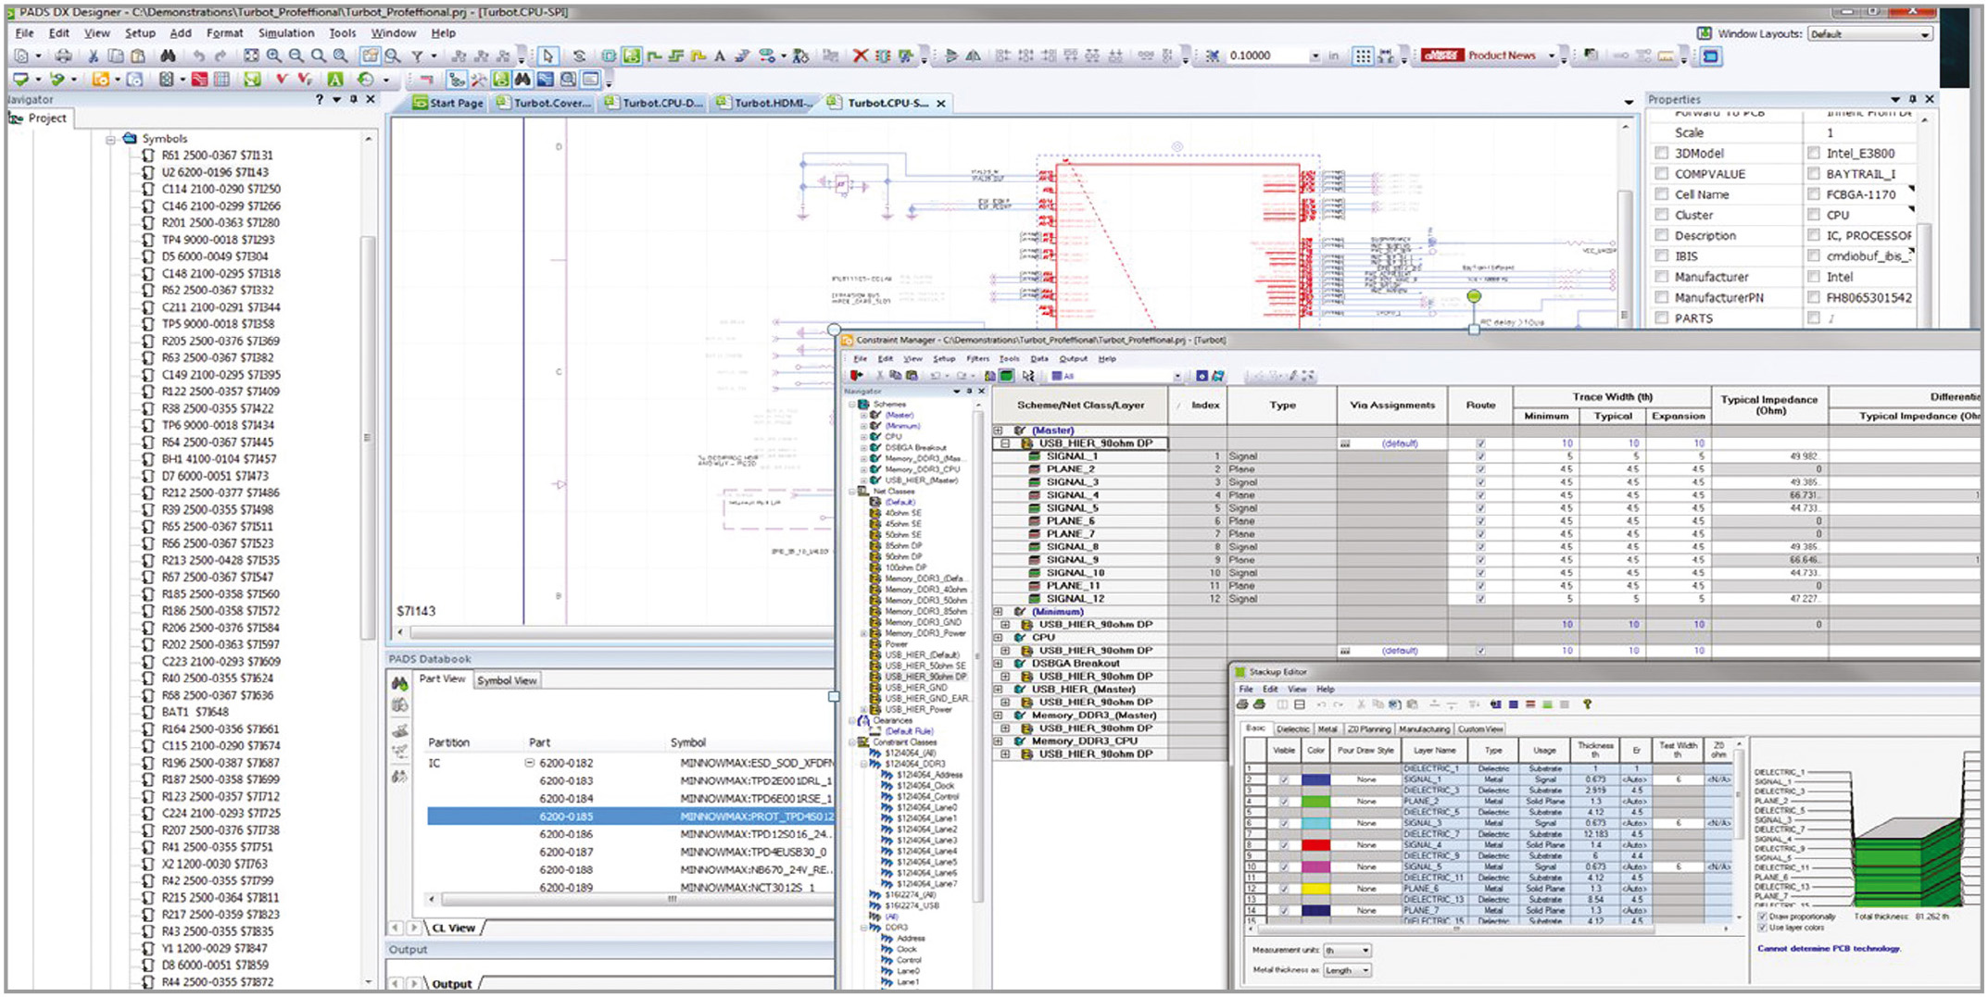Click the red color swatch for SIGNAL_4
The image size is (1988, 997).
point(1315,845)
